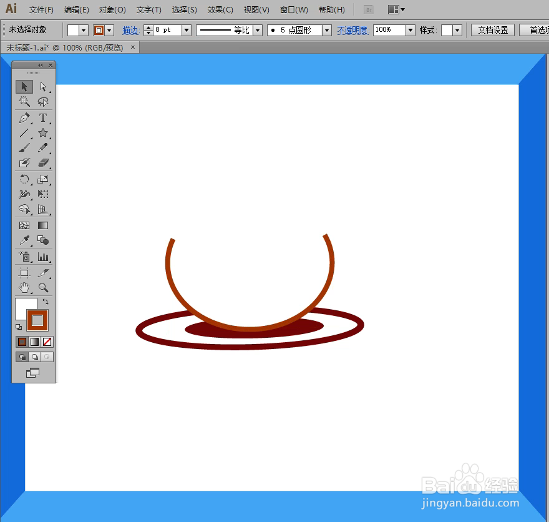Enable Draw Behind mode

click(x=35, y=357)
